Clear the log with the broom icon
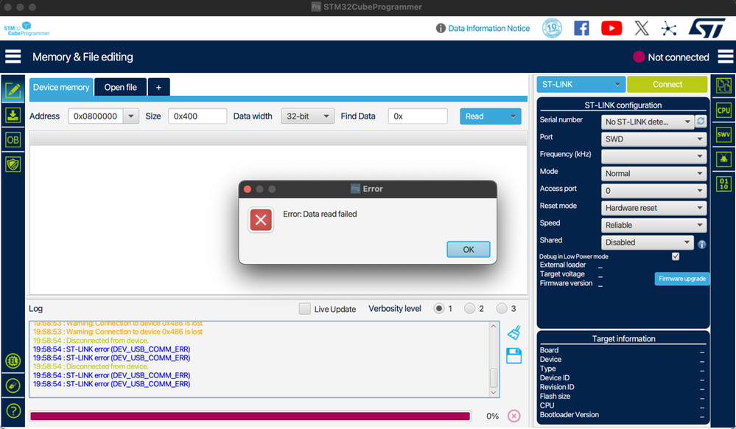 pos(514,332)
